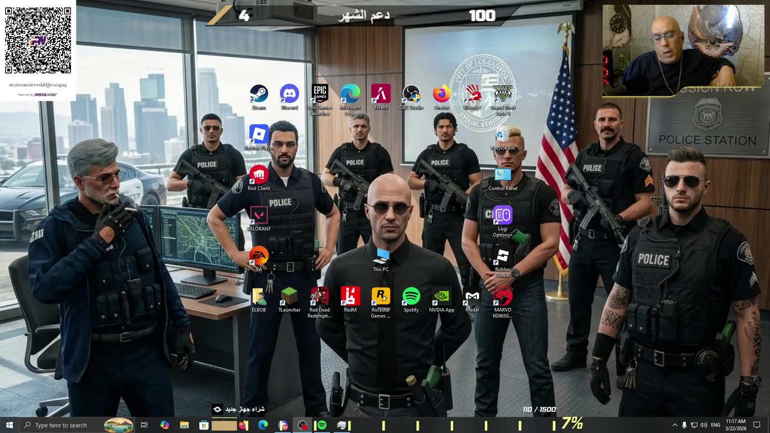Click the microphone tray icon
This screenshot has height=433, width=770.
(x=684, y=425)
